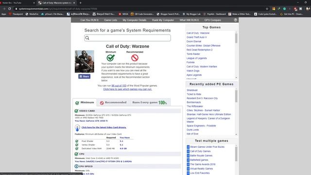Click the VIDEO CARD section check icon
311x175 pixels.
pyautogui.click(x=76, y=111)
